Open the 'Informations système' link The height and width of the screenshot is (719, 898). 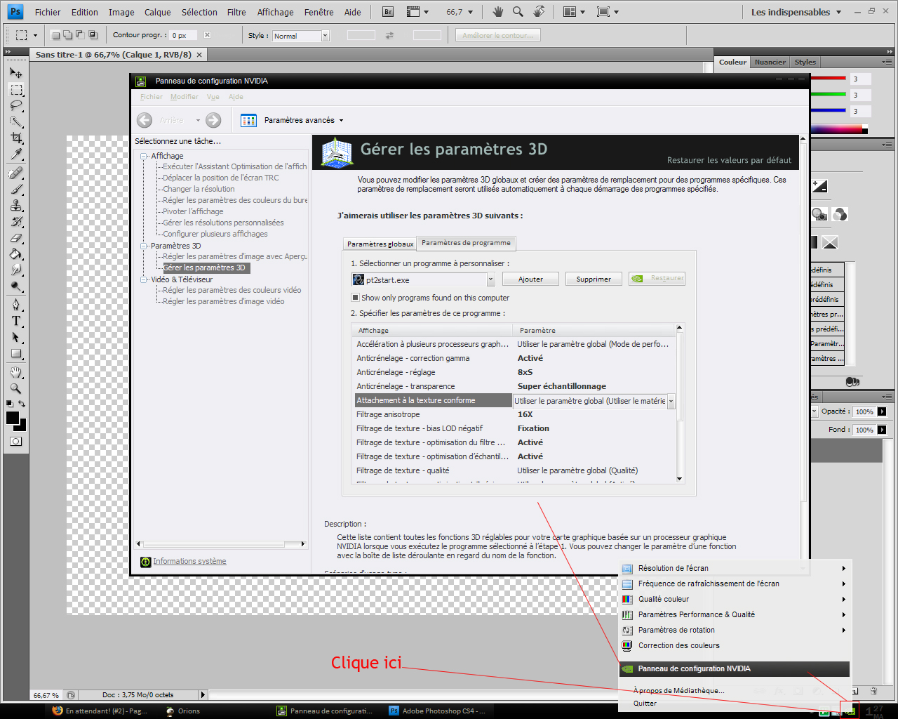click(x=189, y=561)
